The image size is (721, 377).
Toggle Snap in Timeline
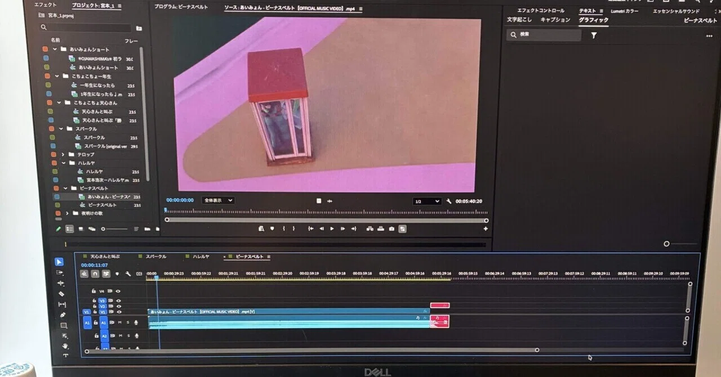click(95, 273)
